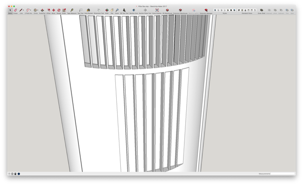Switch to Front standard view
The image size is (303, 185).
pyautogui.click(x=246, y=10)
